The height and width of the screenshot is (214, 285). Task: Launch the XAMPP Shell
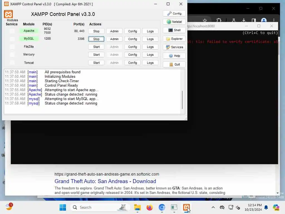174,30
